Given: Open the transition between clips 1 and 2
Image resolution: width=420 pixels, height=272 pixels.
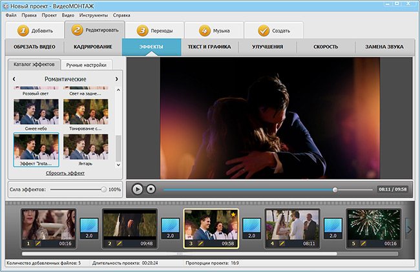Looking at the screenshot, I should pos(89,228).
